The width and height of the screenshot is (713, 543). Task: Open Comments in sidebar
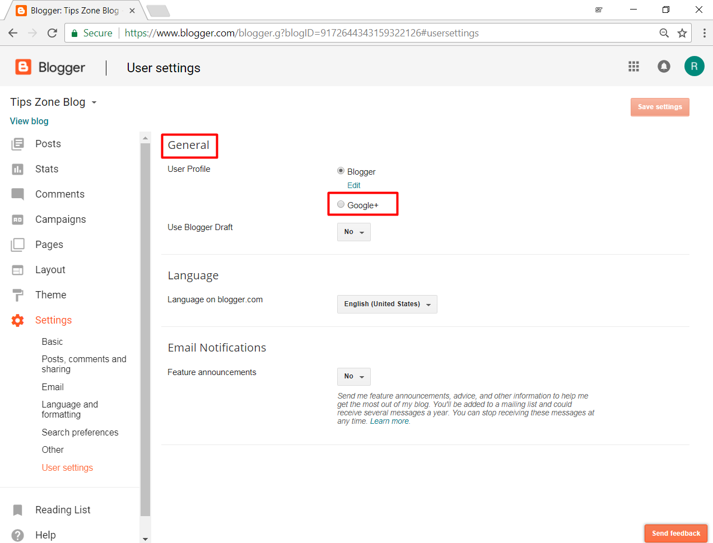[x=60, y=194]
